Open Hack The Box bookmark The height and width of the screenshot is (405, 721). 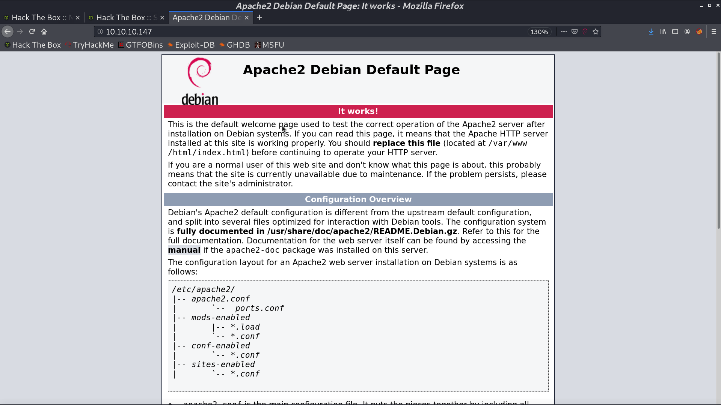coord(33,45)
